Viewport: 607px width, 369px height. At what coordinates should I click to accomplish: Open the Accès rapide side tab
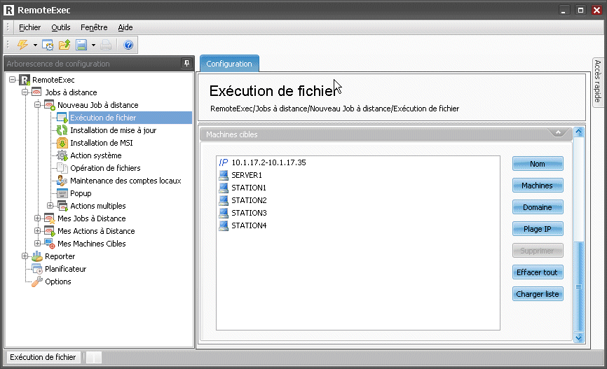click(598, 81)
